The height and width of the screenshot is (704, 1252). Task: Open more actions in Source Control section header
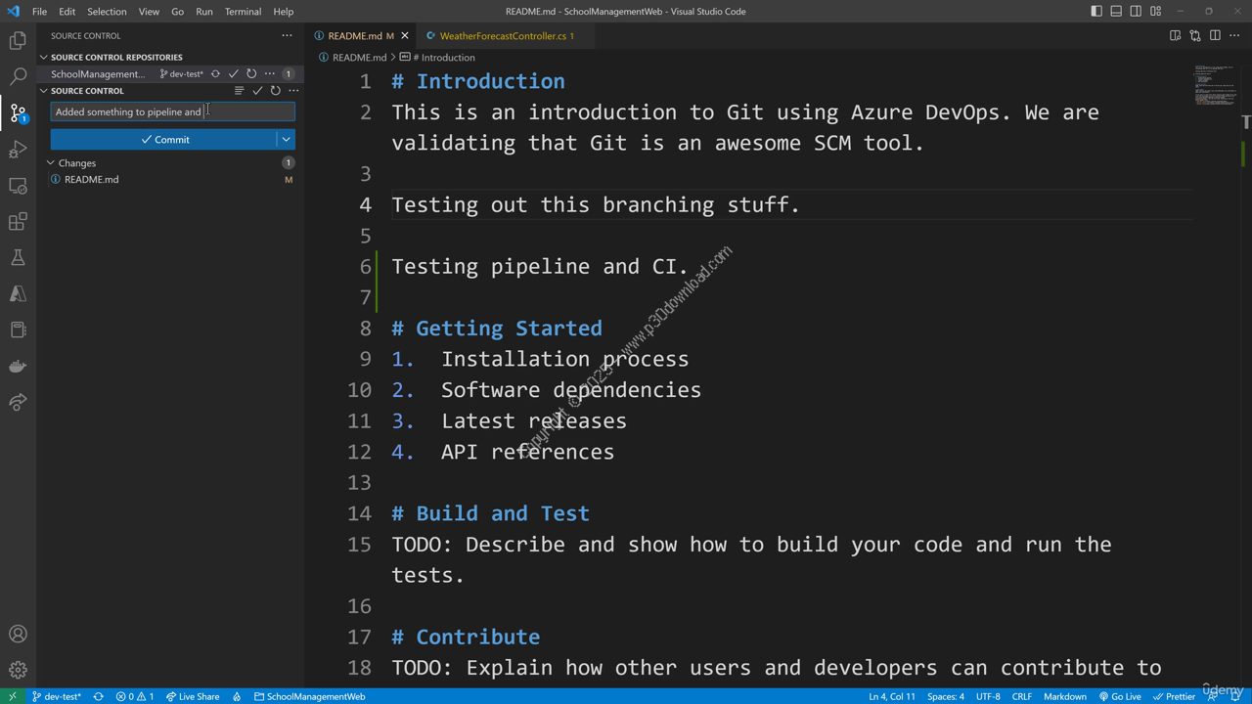click(293, 91)
